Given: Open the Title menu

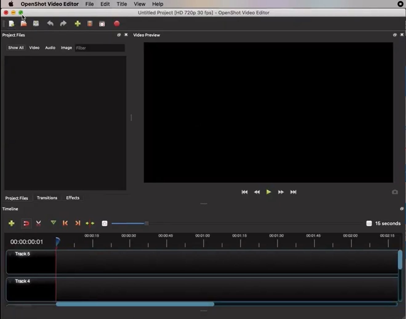Looking at the screenshot, I should coord(122,4).
